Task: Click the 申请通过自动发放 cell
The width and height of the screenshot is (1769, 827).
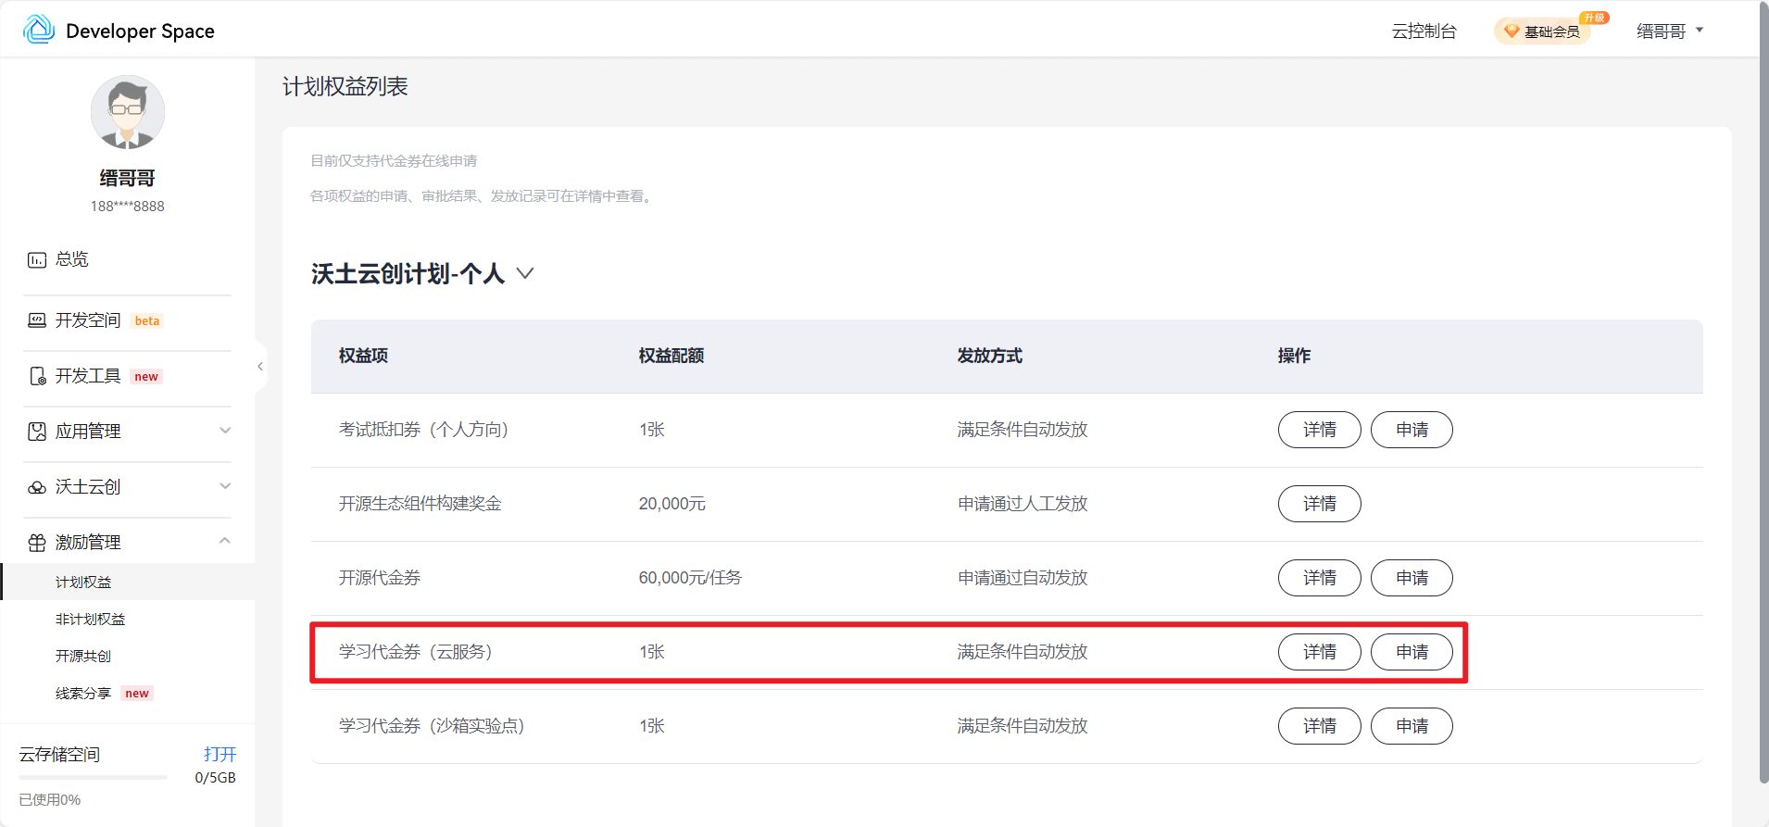Action: coord(1023,578)
